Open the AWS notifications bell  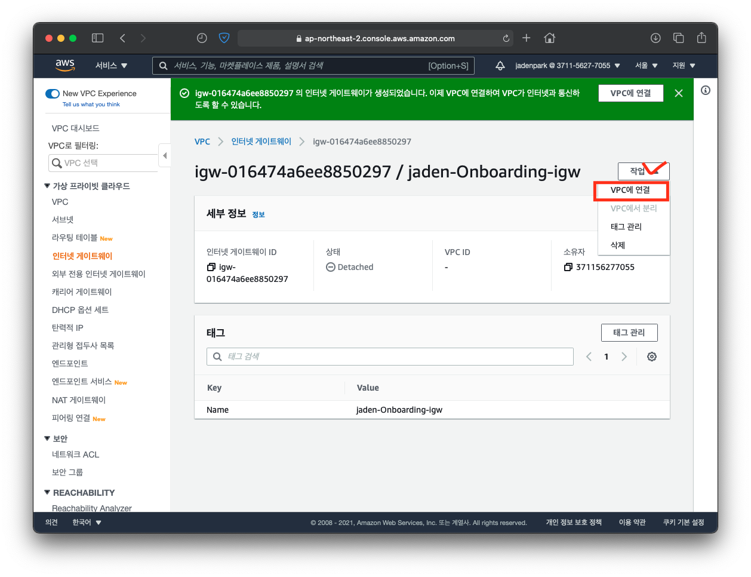(x=500, y=66)
